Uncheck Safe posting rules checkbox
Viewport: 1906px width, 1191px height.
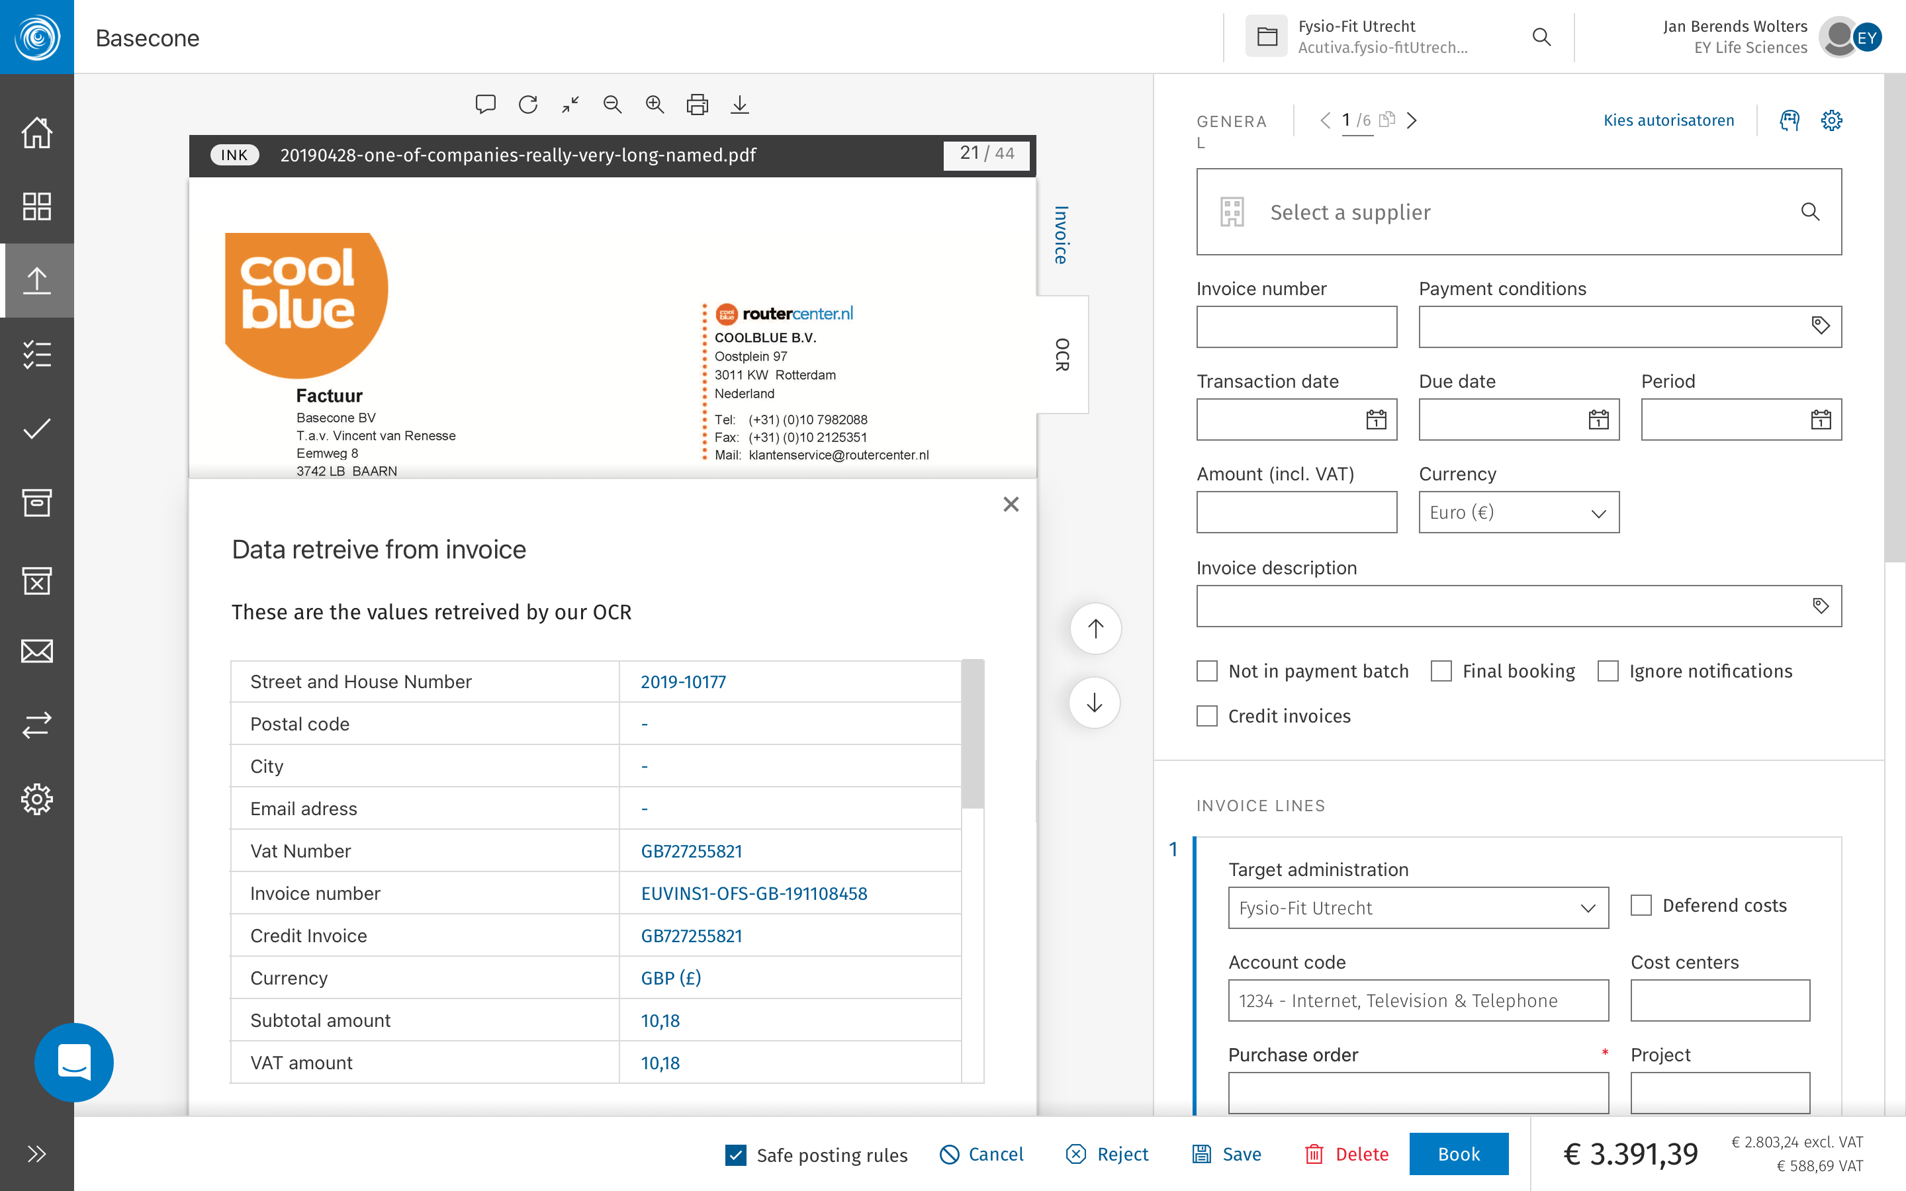(736, 1155)
